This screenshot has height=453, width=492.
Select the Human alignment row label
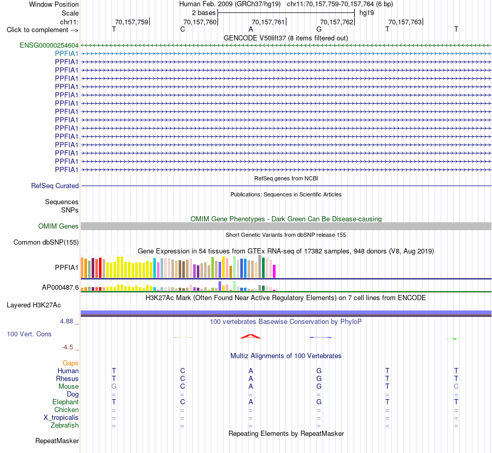coord(68,371)
